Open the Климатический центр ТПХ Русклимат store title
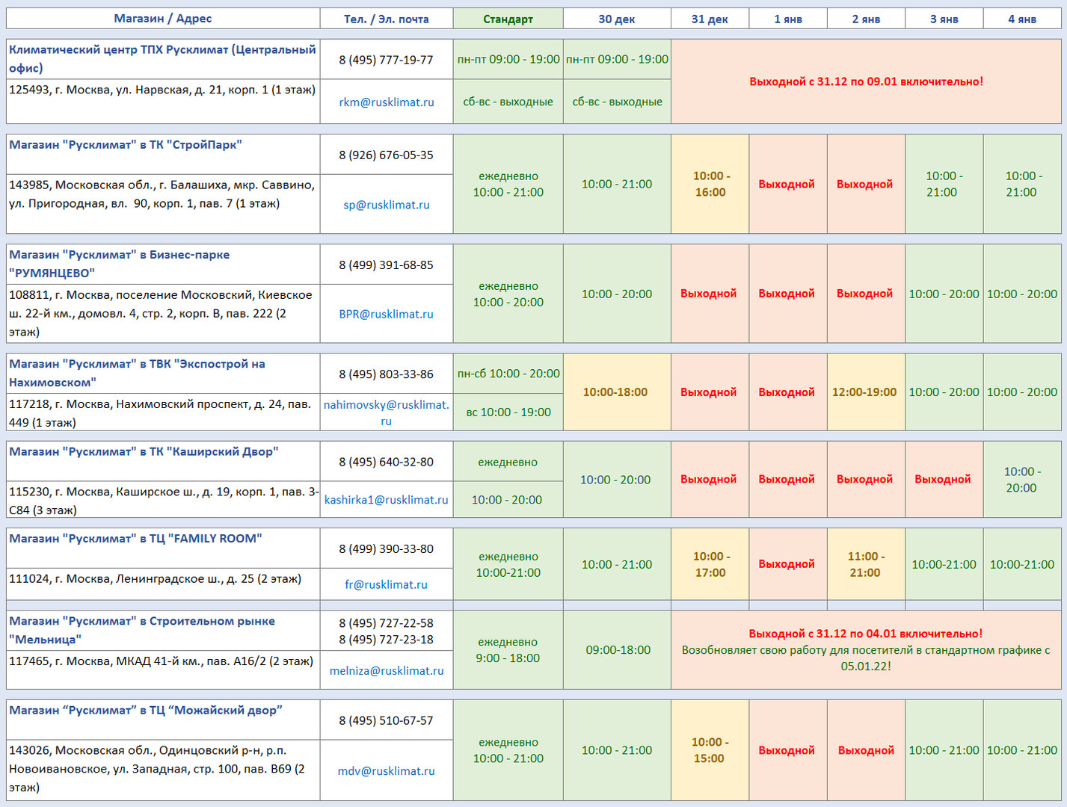Screen dimensions: 1067x807 pos(162,58)
